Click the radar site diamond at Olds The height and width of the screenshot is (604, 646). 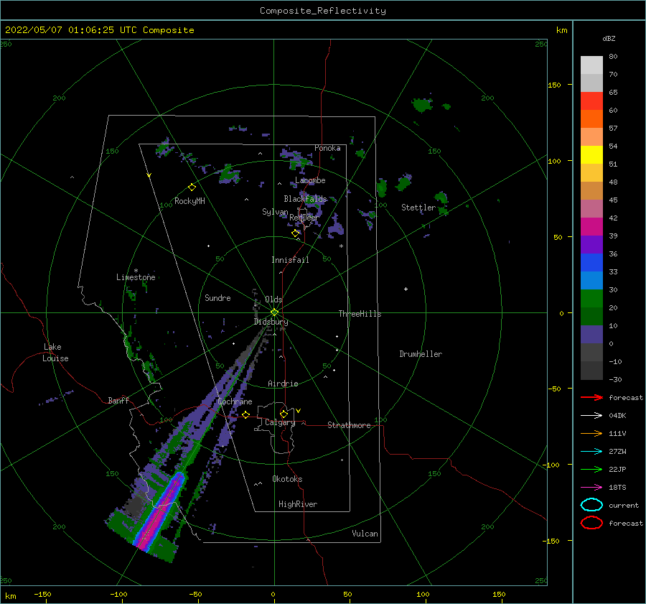[274, 312]
